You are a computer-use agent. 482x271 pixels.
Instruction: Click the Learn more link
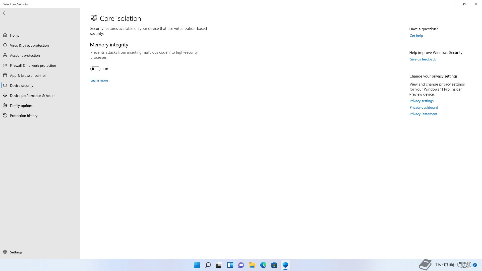(99, 80)
